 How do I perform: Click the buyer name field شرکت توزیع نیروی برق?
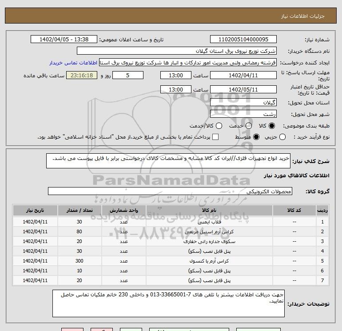tap(177, 51)
